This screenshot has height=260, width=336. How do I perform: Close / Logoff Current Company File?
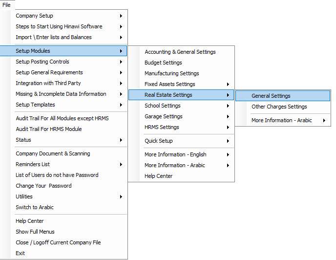tap(63, 242)
